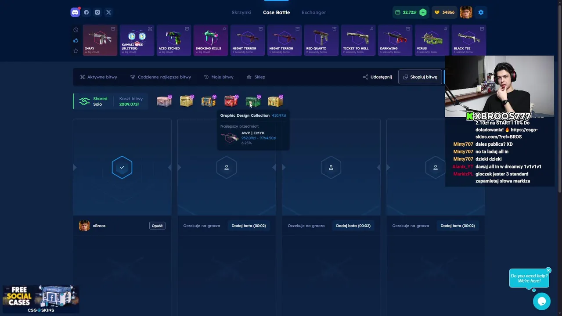Viewport: 562px width, 316px height.
Task: Click the Shared handshake icon
Action: click(84, 101)
